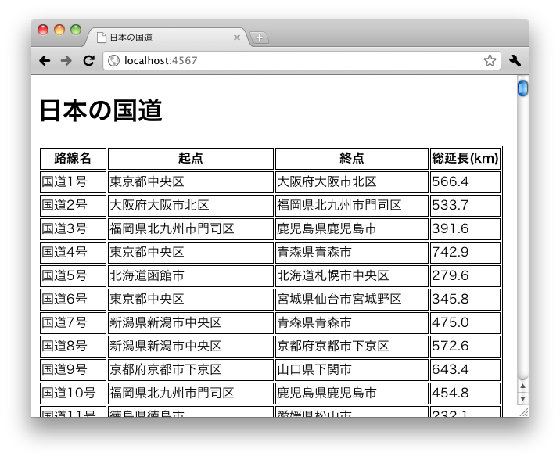Click the 国道10号 cell
The image size is (560, 460).
[x=73, y=394]
